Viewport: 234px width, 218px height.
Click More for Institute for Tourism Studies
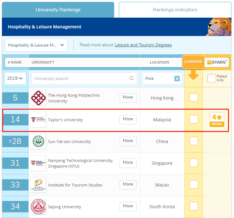128,185
